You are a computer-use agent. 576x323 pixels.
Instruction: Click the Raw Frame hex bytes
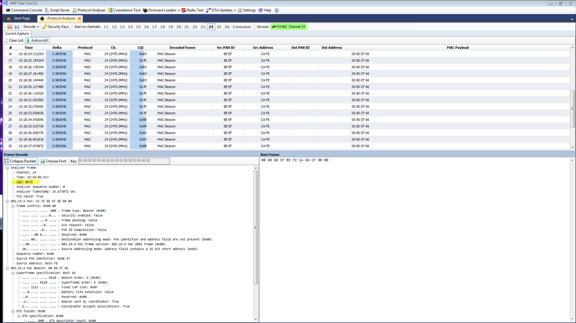295,160
